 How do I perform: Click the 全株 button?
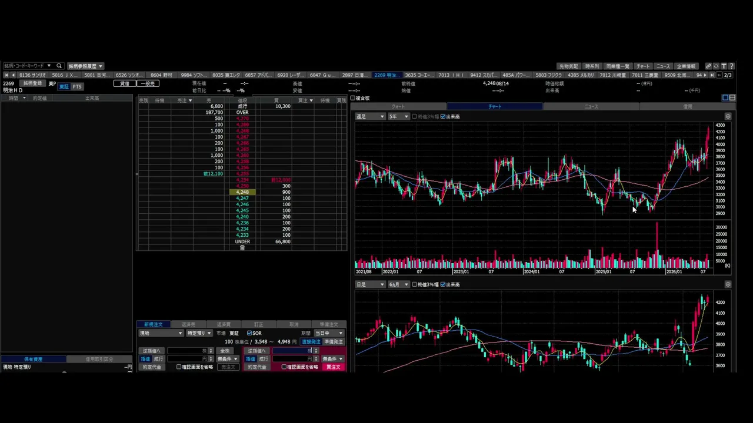(225, 351)
